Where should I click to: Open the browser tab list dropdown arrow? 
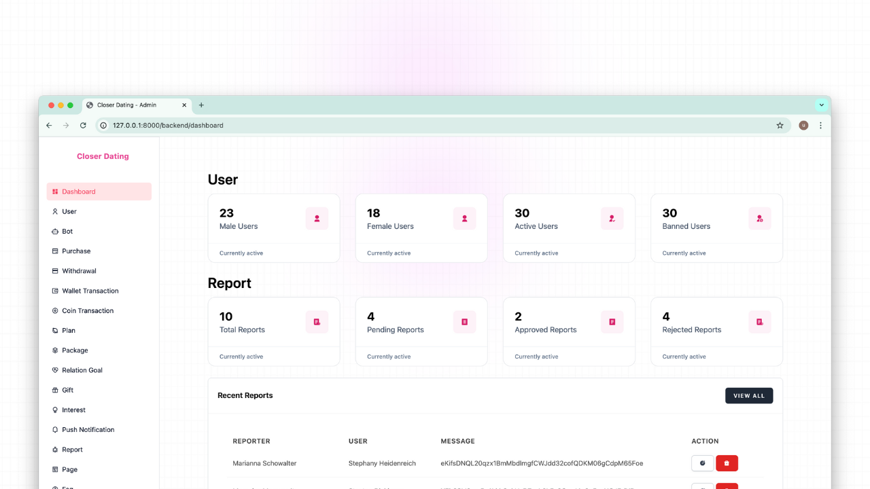(821, 105)
